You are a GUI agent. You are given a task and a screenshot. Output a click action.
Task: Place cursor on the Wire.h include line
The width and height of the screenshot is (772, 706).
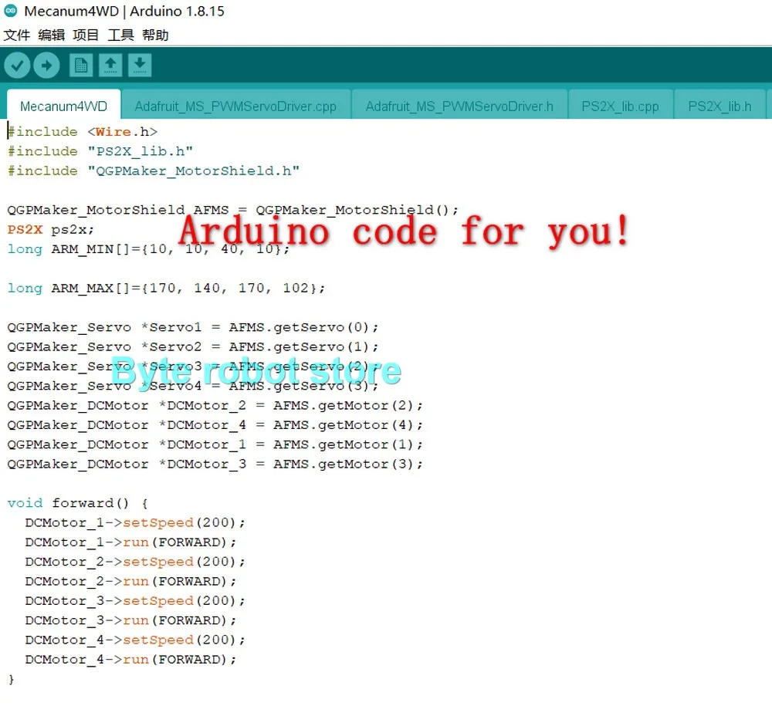point(83,132)
